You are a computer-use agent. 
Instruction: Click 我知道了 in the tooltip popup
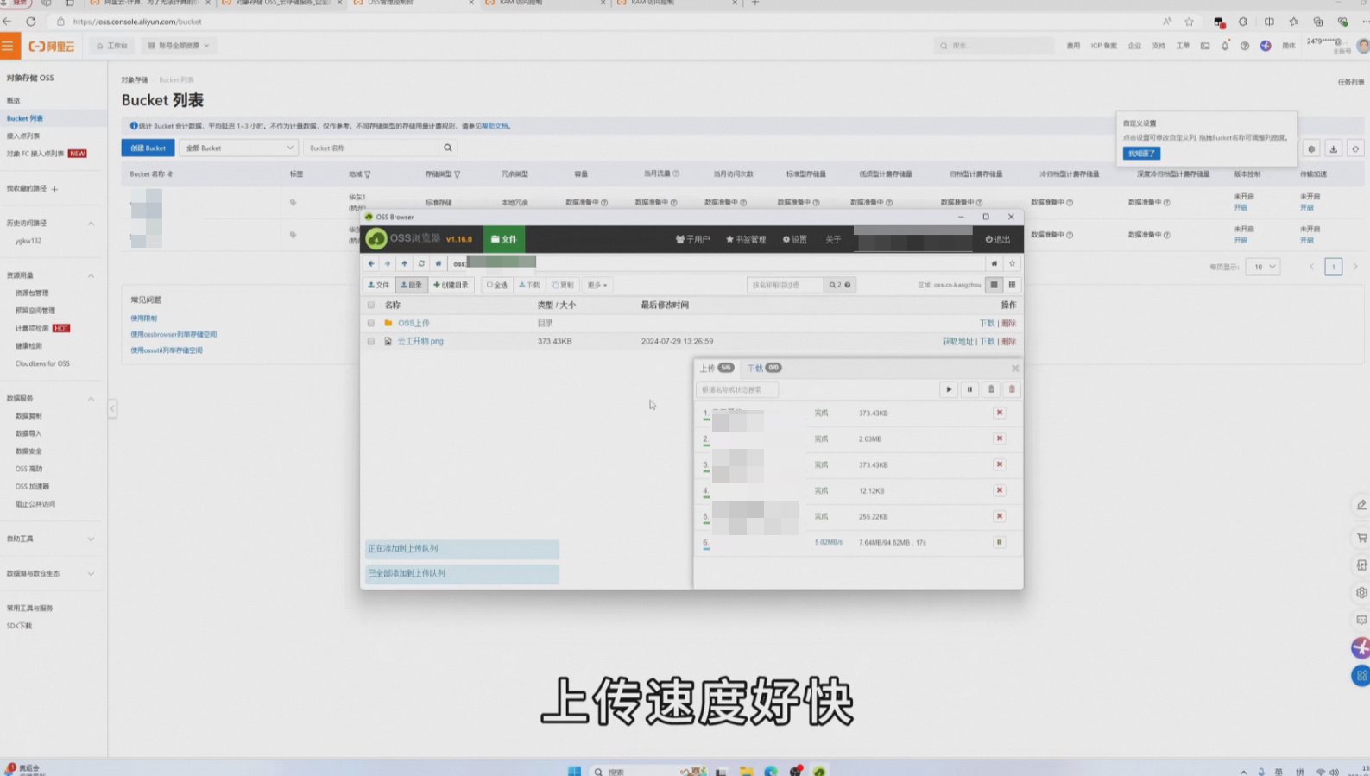[x=1141, y=153]
